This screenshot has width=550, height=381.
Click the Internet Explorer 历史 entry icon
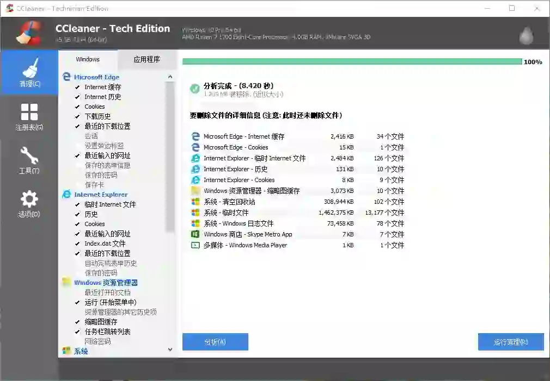195,169
